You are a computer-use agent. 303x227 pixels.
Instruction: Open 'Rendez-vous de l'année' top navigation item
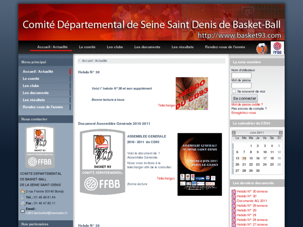[x=225, y=47]
